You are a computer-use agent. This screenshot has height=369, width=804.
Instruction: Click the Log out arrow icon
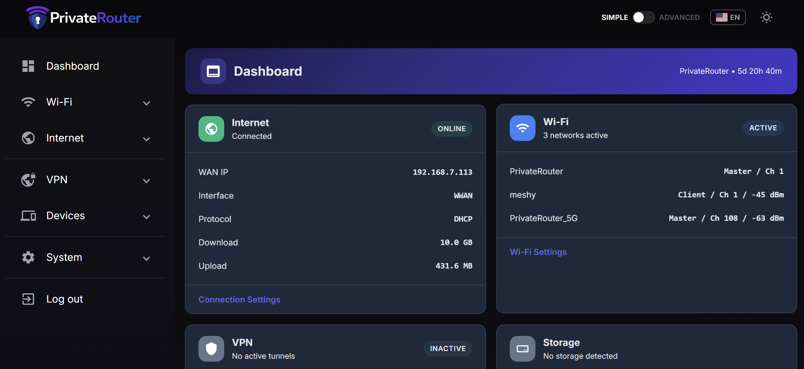28,299
